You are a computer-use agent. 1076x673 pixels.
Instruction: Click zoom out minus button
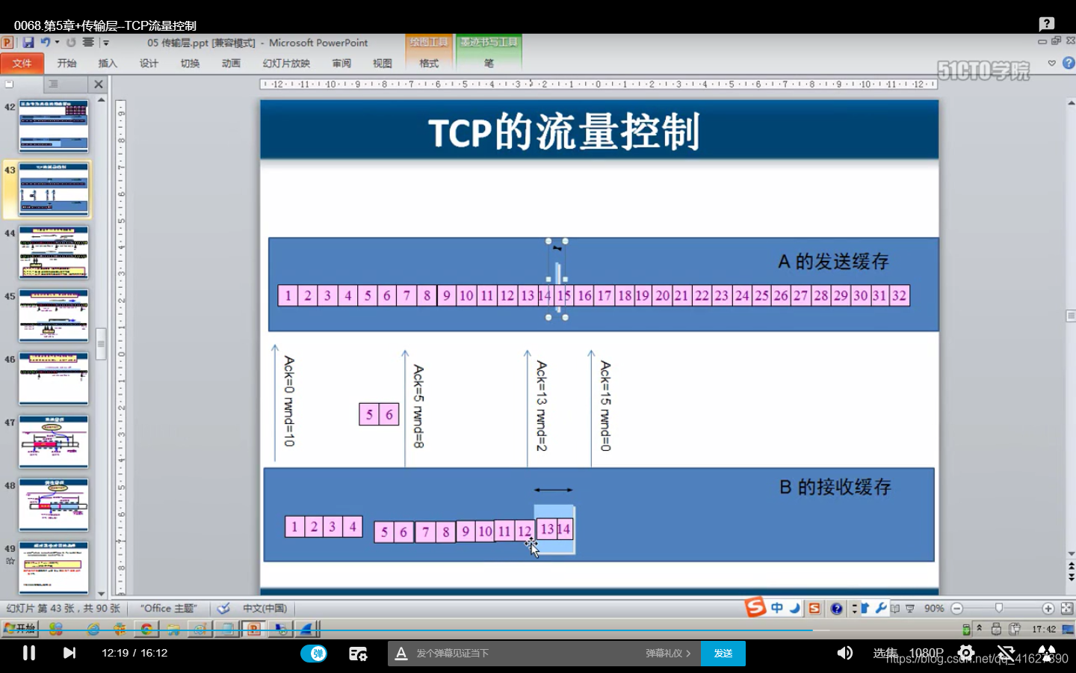tap(956, 609)
